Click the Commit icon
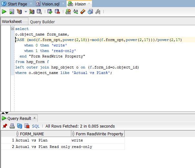Viewport: 195px width, 168px height. point(50,12)
